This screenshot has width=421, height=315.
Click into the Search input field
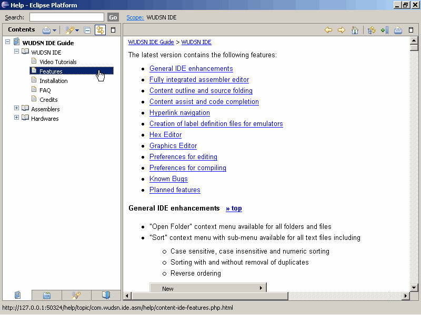pyautogui.click(x=67, y=17)
